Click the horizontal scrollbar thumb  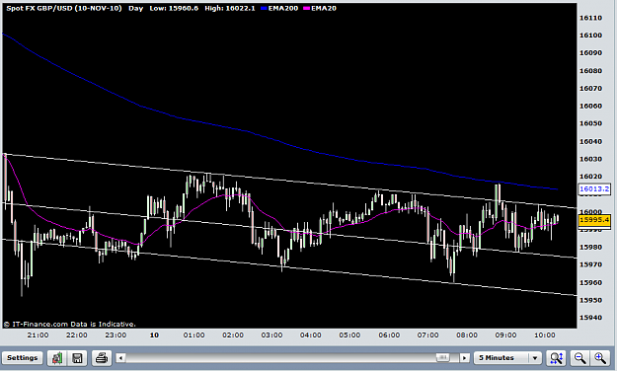tap(442, 357)
